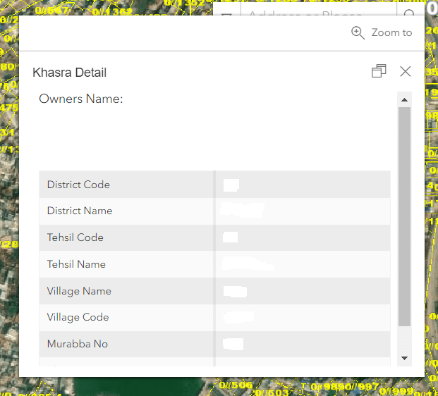Select the Village Name row

pos(214,291)
